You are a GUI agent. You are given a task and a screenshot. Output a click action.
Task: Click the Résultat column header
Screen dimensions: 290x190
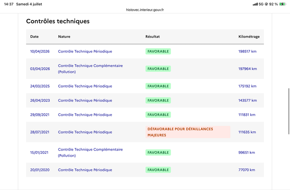(x=153, y=37)
